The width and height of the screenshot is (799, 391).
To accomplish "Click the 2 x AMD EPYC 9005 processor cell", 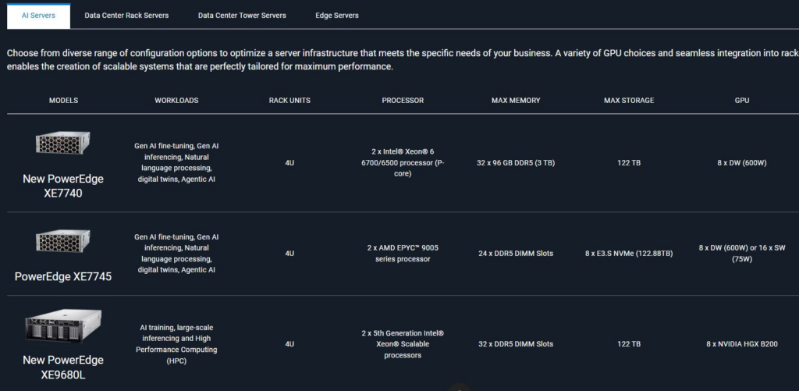I will click(x=403, y=254).
